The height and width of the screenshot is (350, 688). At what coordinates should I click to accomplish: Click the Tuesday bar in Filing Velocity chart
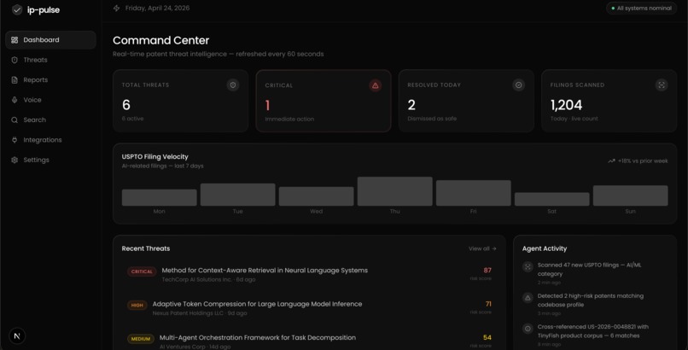[238, 195]
